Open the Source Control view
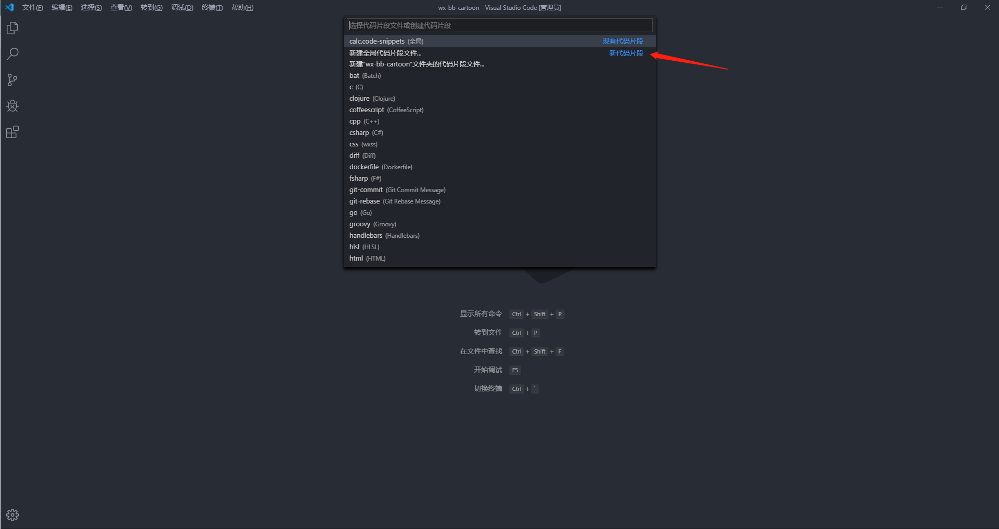This screenshot has height=529, width=999. pyautogui.click(x=12, y=80)
